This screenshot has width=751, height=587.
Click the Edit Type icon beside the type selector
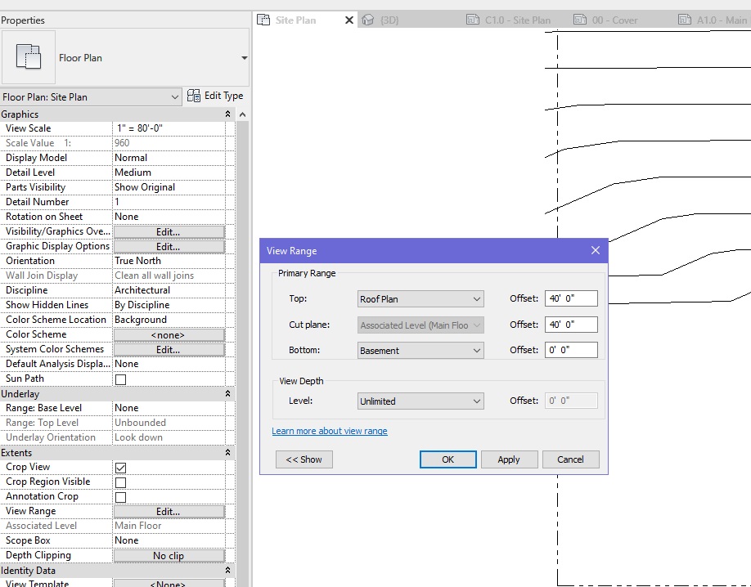194,95
